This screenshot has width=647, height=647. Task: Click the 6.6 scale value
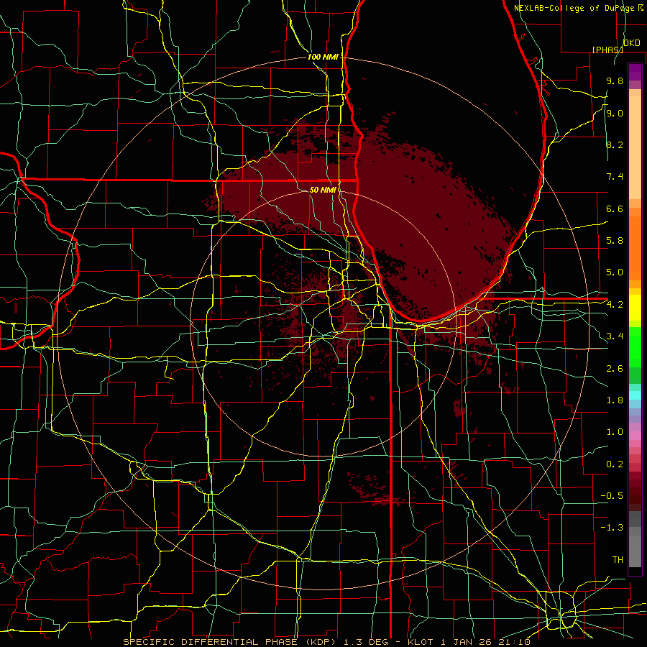click(x=615, y=209)
